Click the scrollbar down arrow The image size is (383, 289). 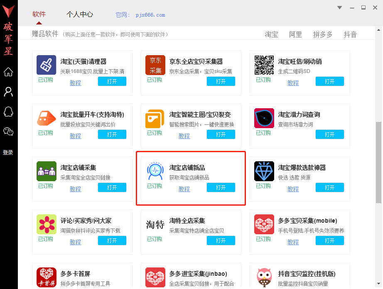tap(378, 284)
